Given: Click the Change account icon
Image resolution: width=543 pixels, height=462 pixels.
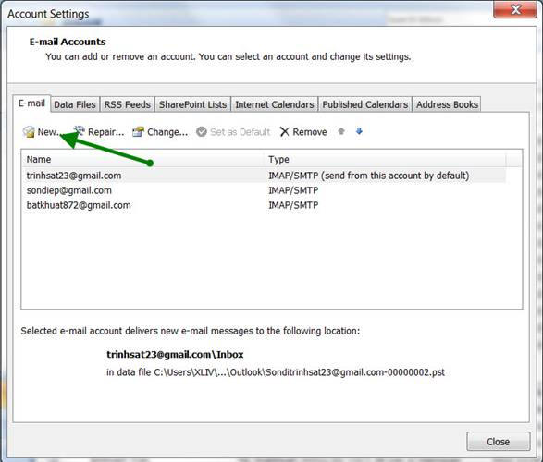Looking at the screenshot, I should coord(138,132).
